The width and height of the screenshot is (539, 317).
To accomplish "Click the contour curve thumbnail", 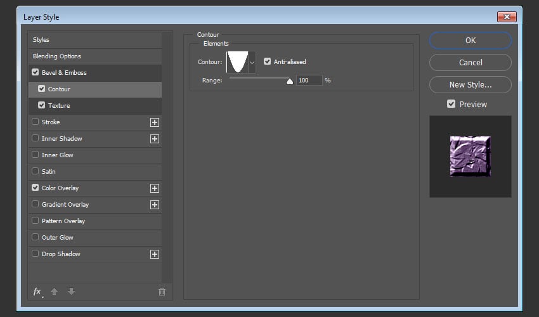I will (237, 62).
